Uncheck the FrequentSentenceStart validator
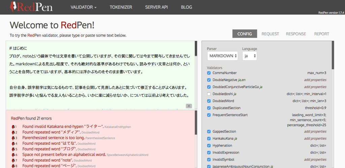Image resolution: width=345 pixels, height=168 pixels. tap(209, 115)
